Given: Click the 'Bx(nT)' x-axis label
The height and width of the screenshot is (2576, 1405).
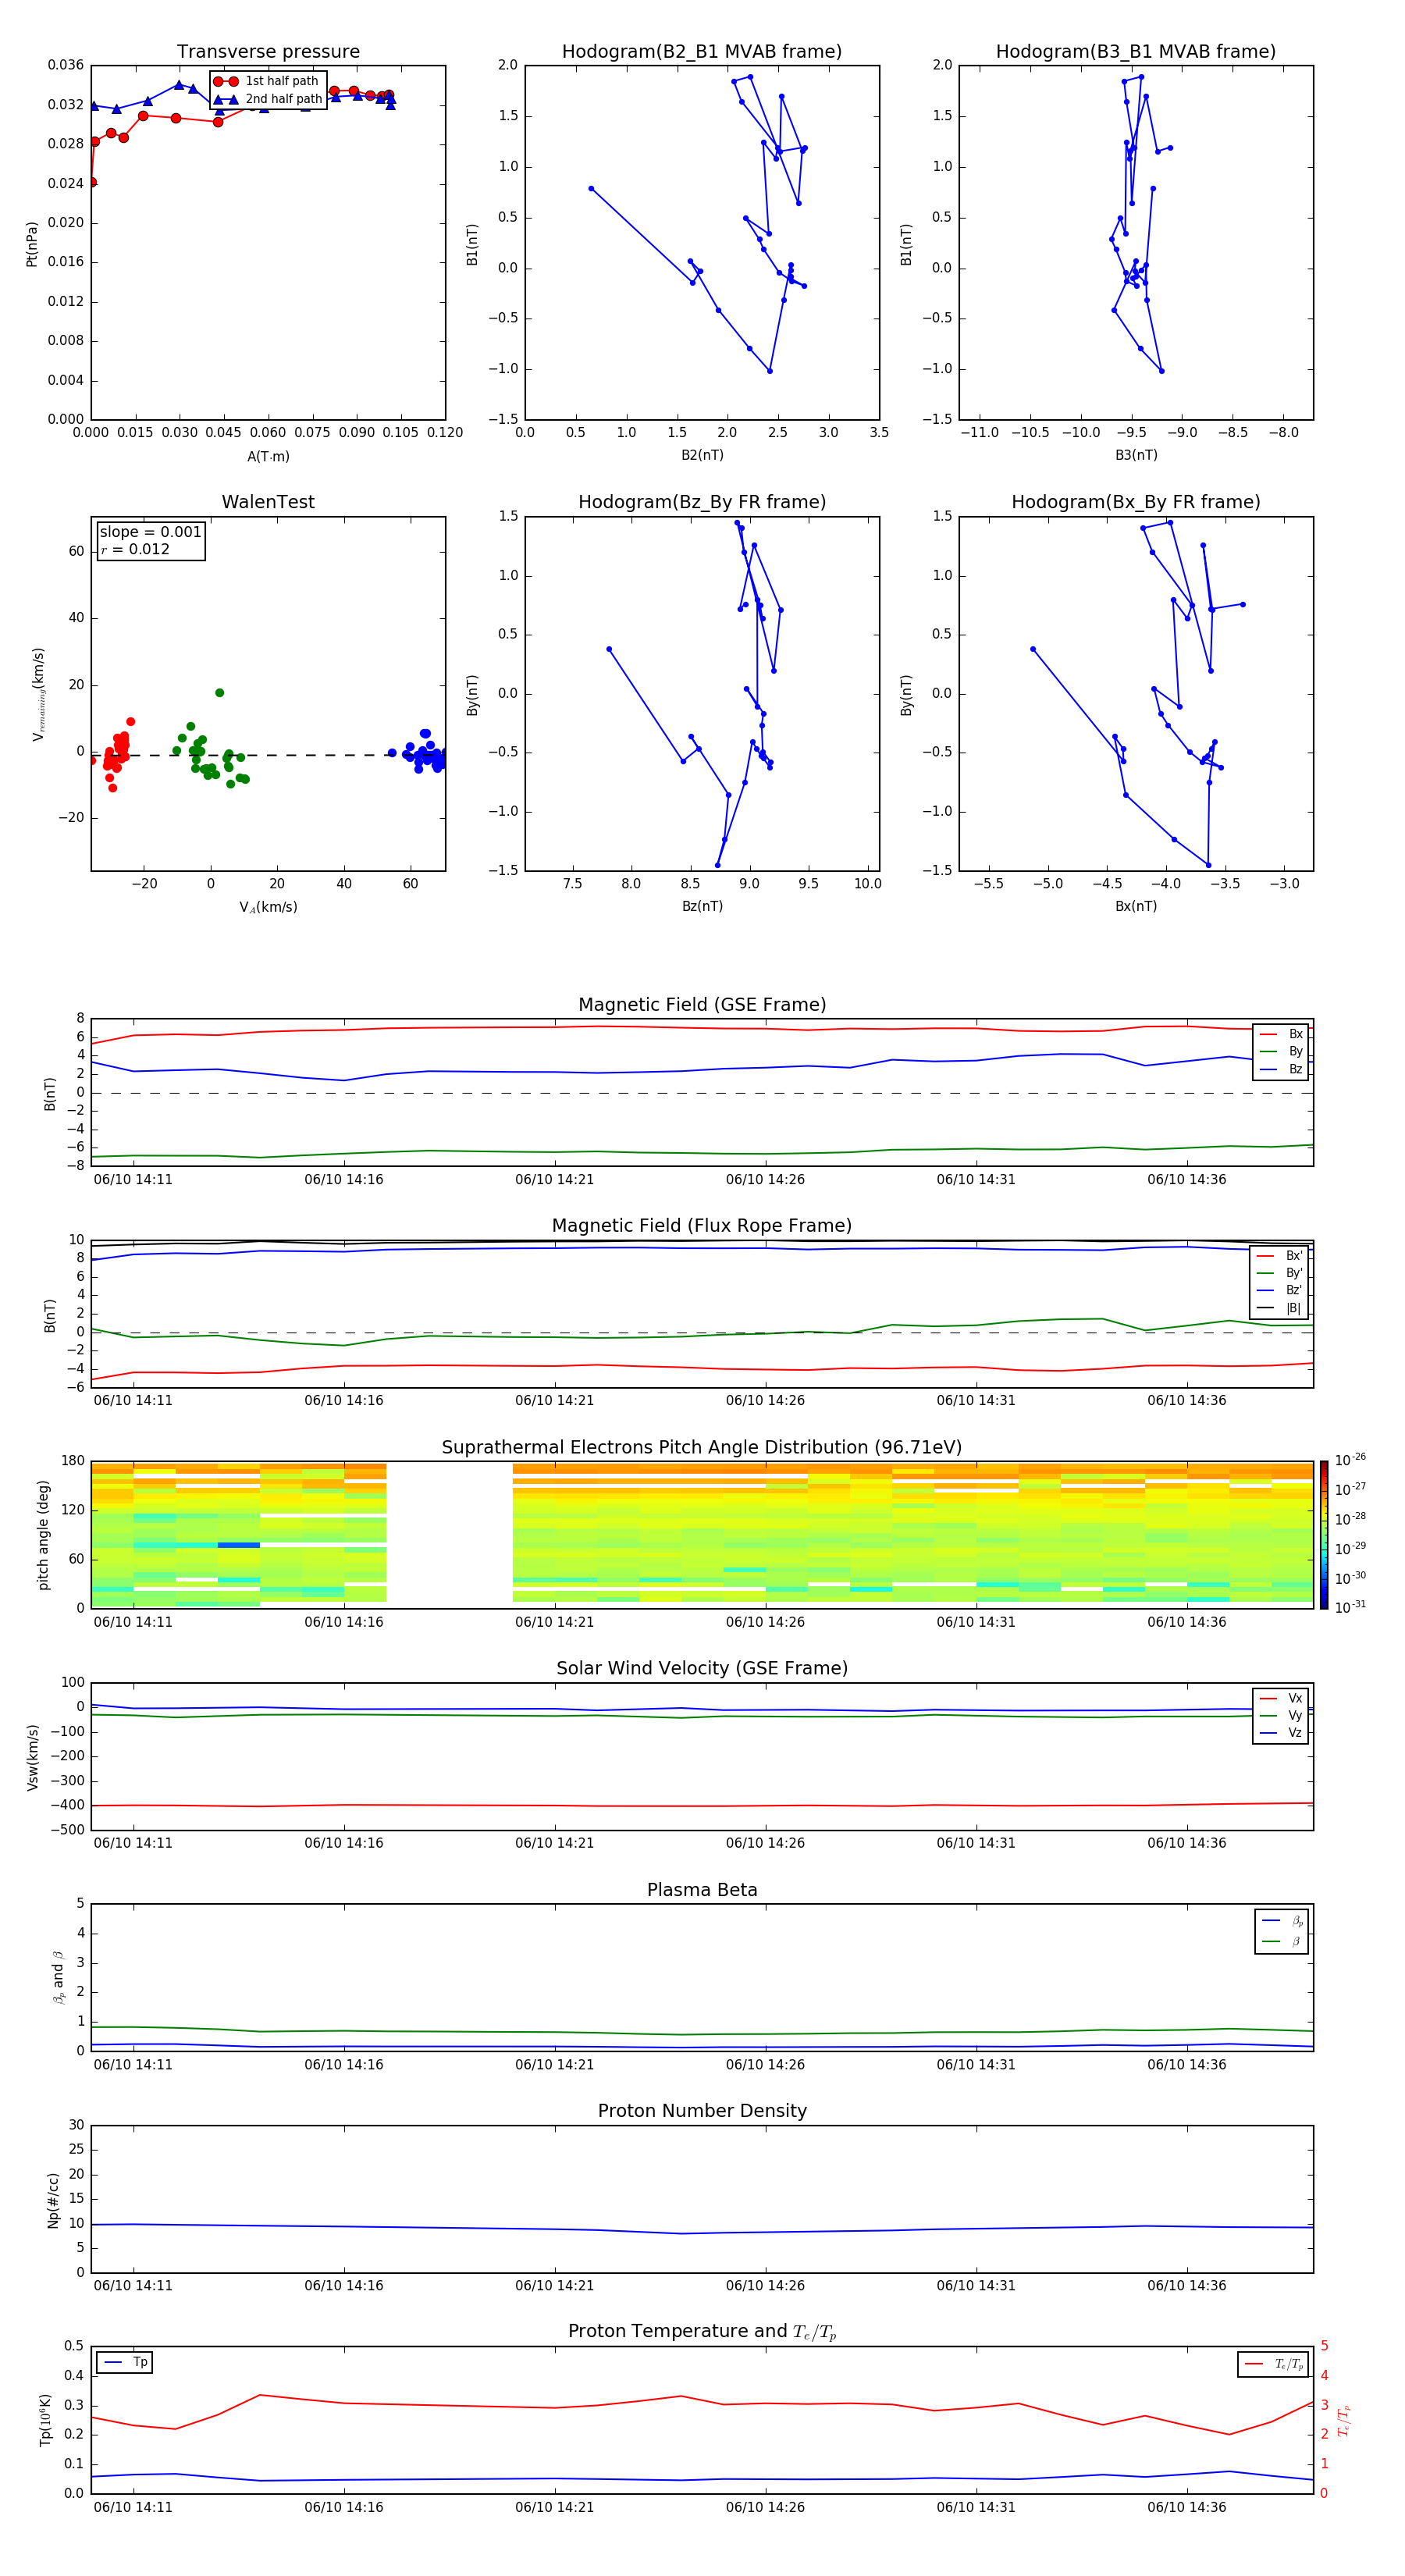Looking at the screenshot, I should (x=1136, y=906).
